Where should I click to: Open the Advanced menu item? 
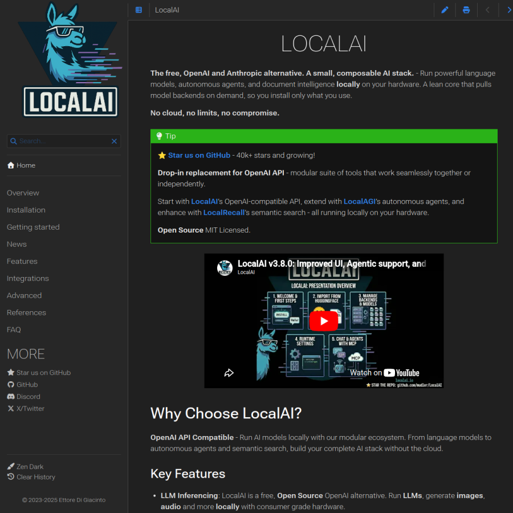24,295
